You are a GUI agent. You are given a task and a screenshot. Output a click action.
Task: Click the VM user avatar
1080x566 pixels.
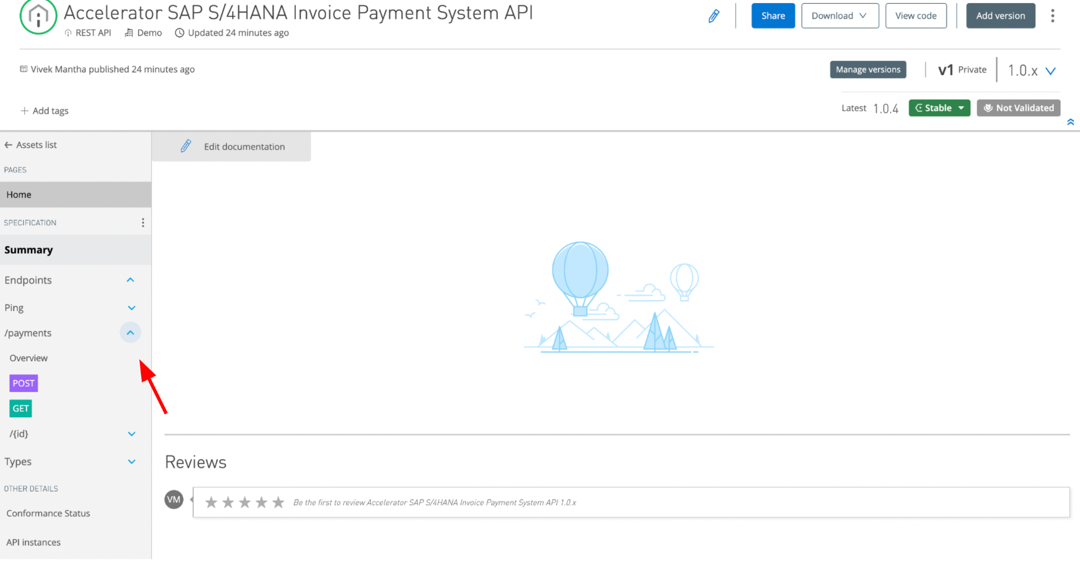click(173, 500)
